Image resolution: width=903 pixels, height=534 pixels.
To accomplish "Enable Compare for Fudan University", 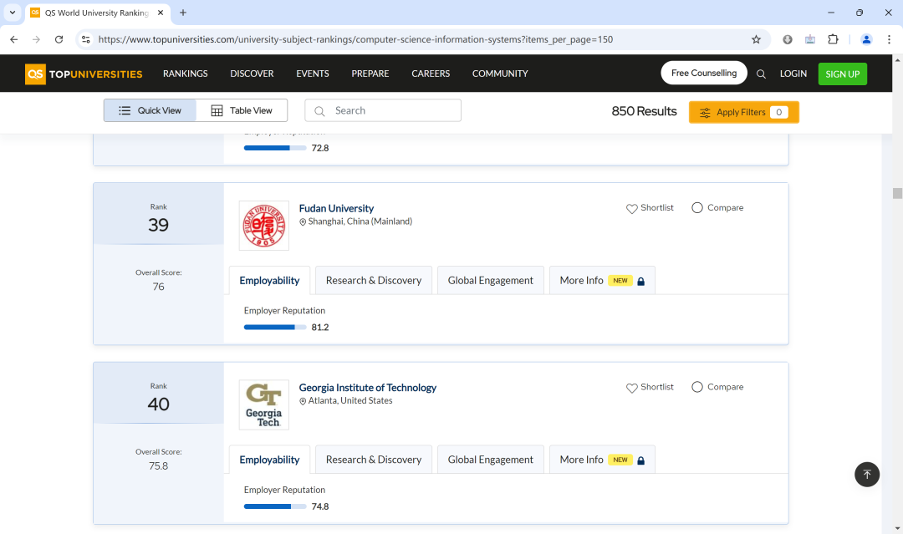I will 697,208.
